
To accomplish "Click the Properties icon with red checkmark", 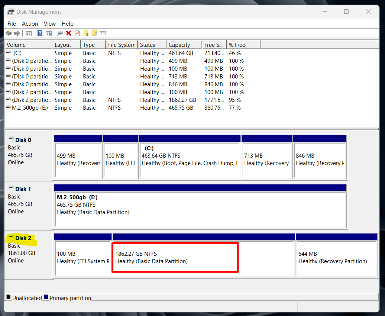I will [77, 33].
